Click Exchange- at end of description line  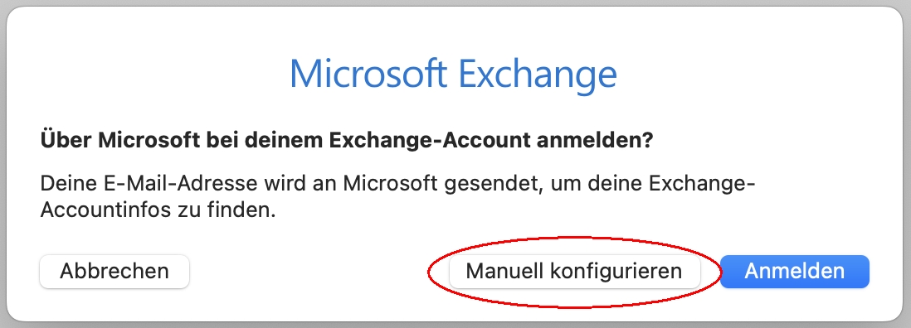tap(702, 185)
